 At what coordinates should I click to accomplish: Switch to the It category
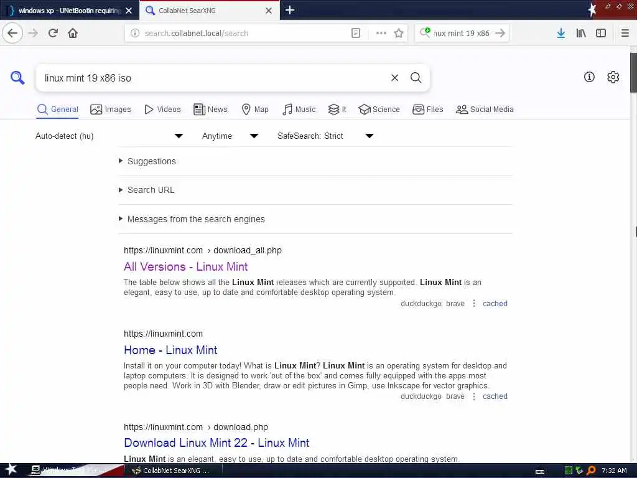(337, 110)
